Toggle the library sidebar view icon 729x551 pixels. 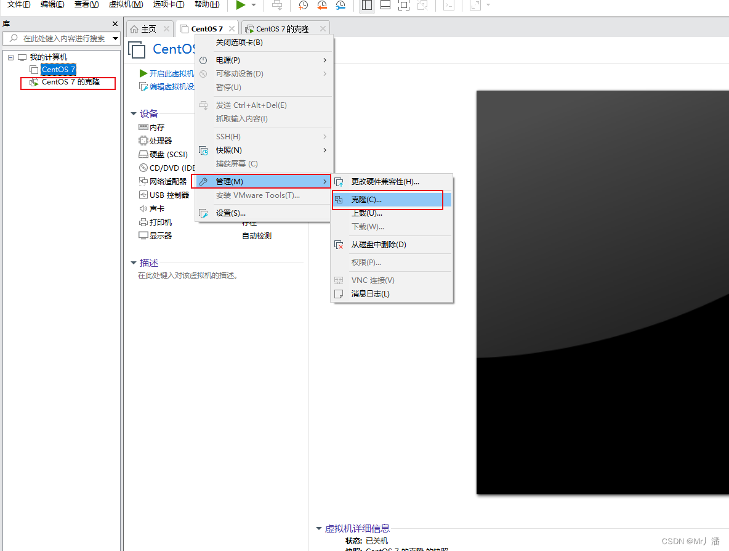pyautogui.click(x=367, y=5)
